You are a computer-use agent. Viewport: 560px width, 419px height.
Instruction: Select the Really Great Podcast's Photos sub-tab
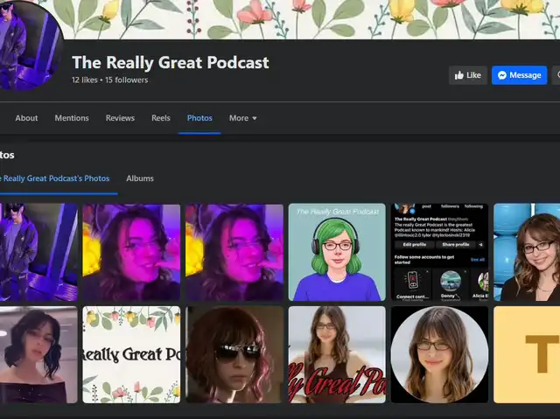pos(54,178)
